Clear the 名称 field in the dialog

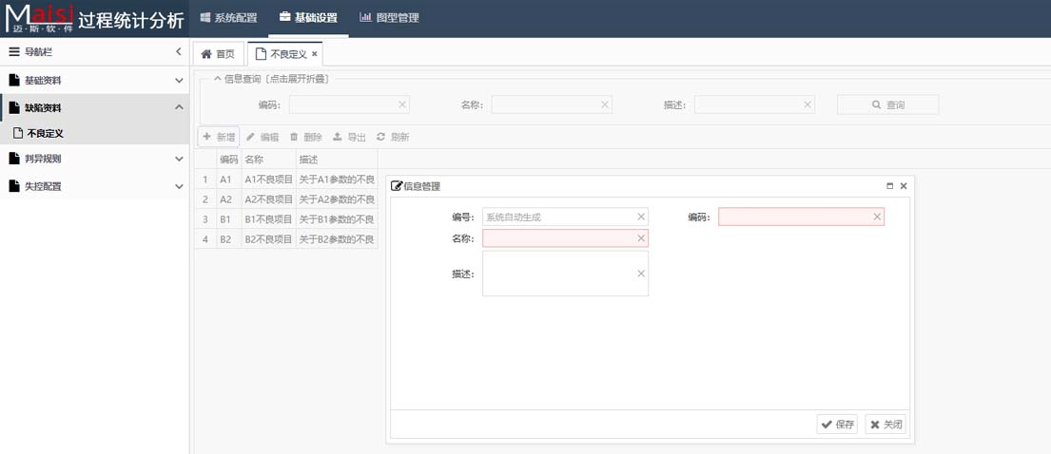pos(641,238)
